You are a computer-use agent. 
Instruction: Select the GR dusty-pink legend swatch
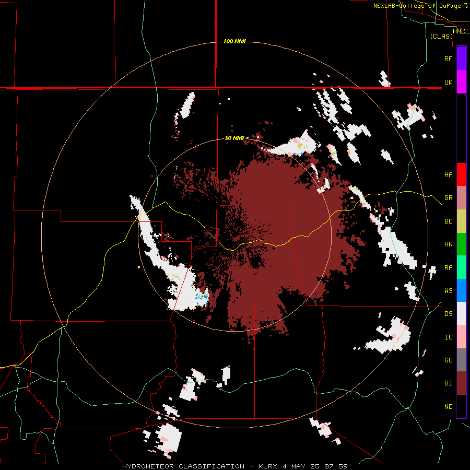coord(461,198)
